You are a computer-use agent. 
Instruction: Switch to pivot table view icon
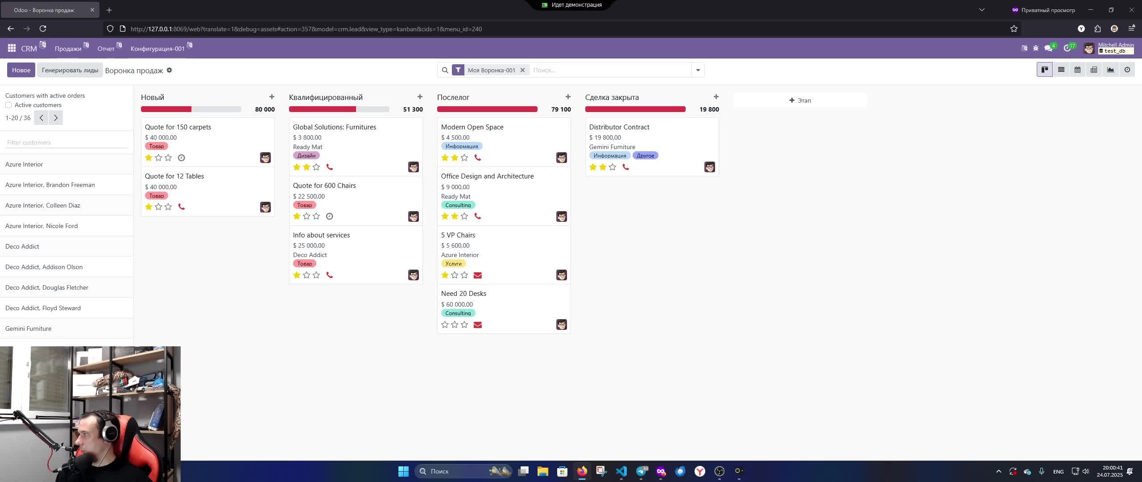click(x=1094, y=70)
